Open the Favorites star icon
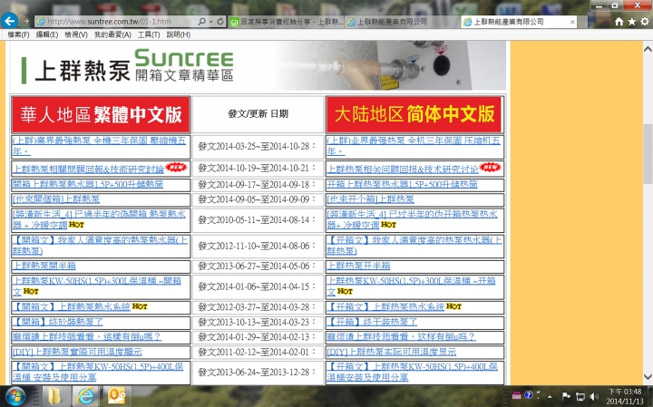653x407 pixels. (632, 21)
